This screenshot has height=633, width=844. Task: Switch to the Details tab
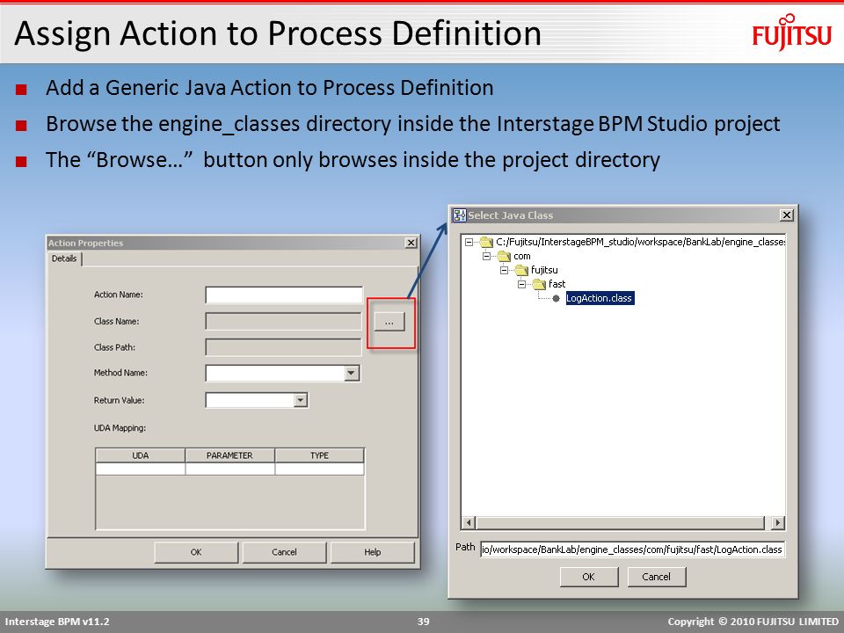[x=64, y=258]
